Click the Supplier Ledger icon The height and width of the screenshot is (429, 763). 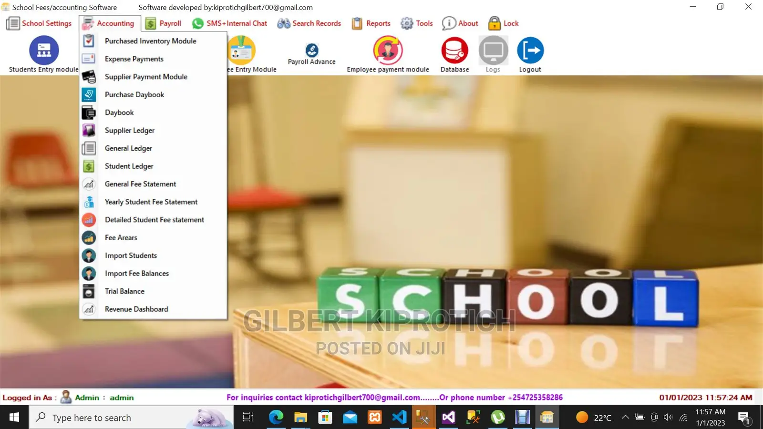pyautogui.click(x=89, y=130)
